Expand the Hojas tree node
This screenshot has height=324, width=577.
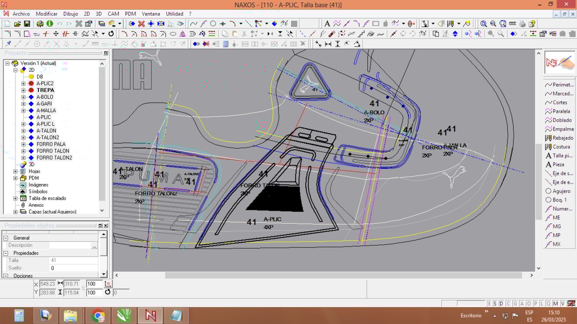(x=15, y=171)
